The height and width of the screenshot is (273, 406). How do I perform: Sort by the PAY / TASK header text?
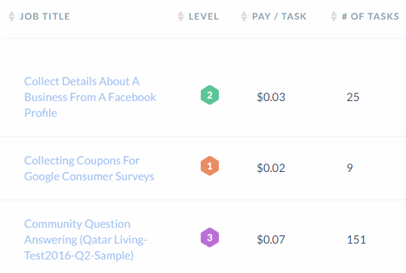tap(279, 17)
